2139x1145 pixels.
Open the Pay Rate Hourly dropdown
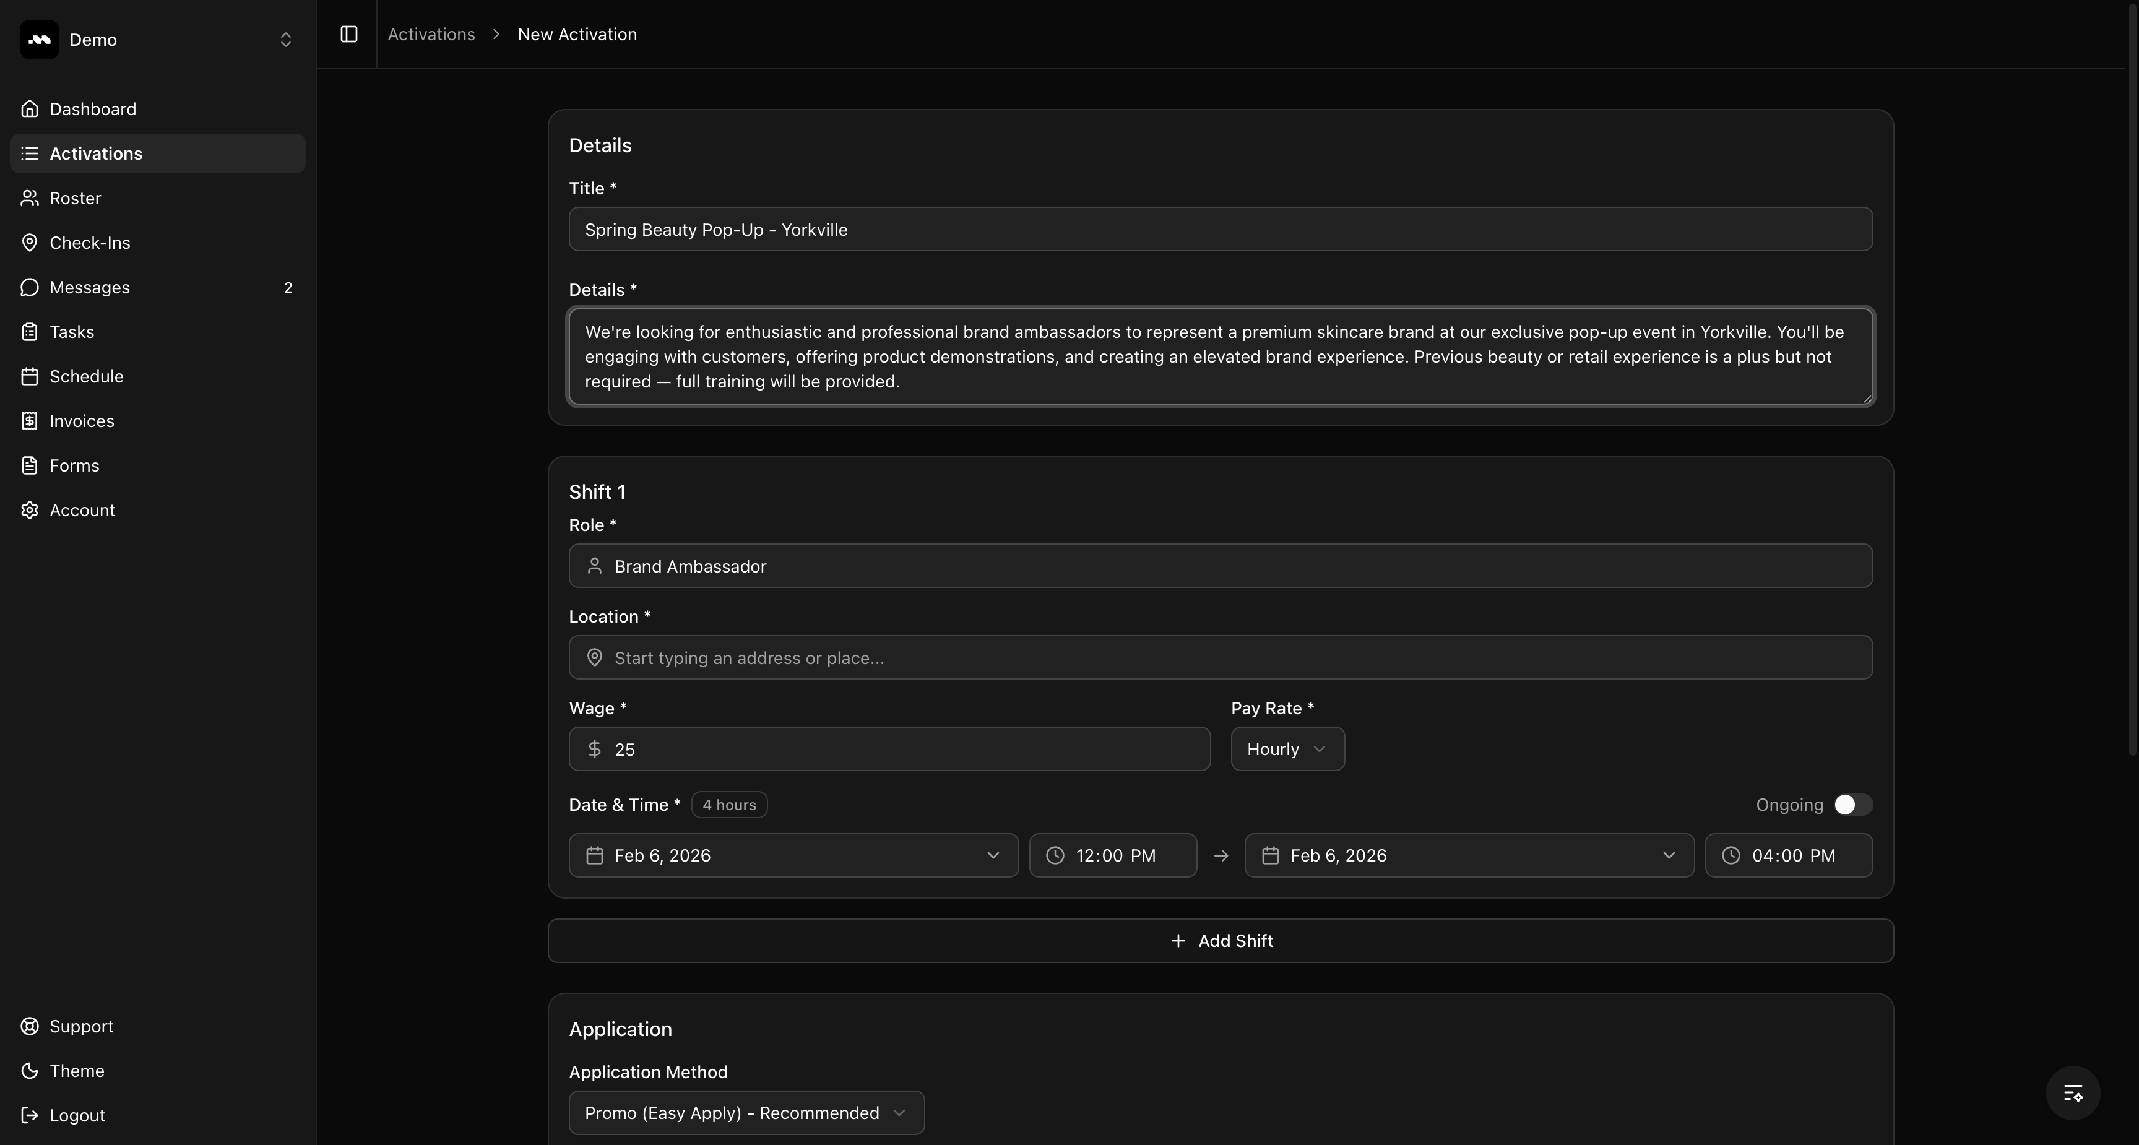(1287, 749)
